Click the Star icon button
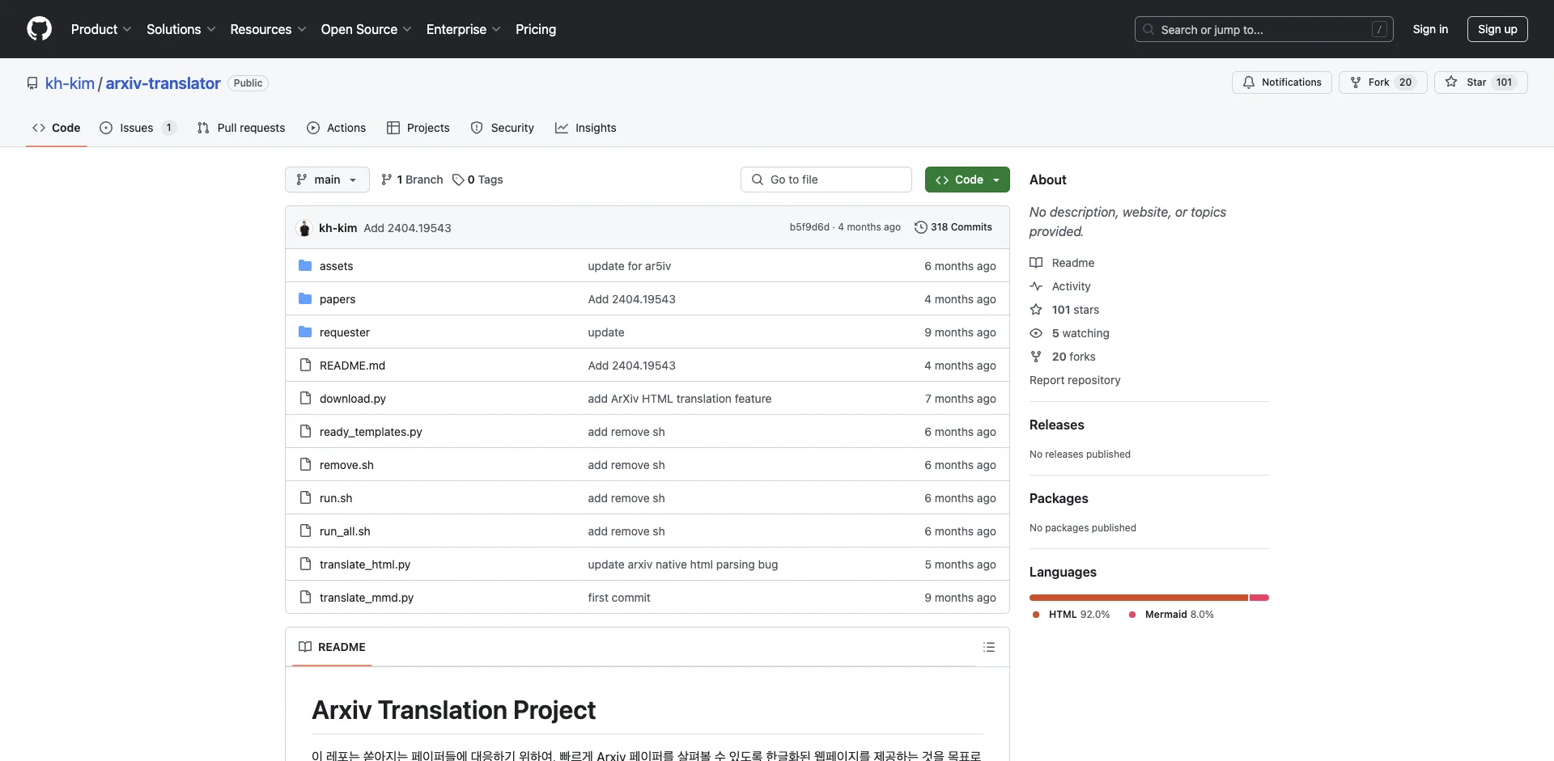 [x=1451, y=82]
